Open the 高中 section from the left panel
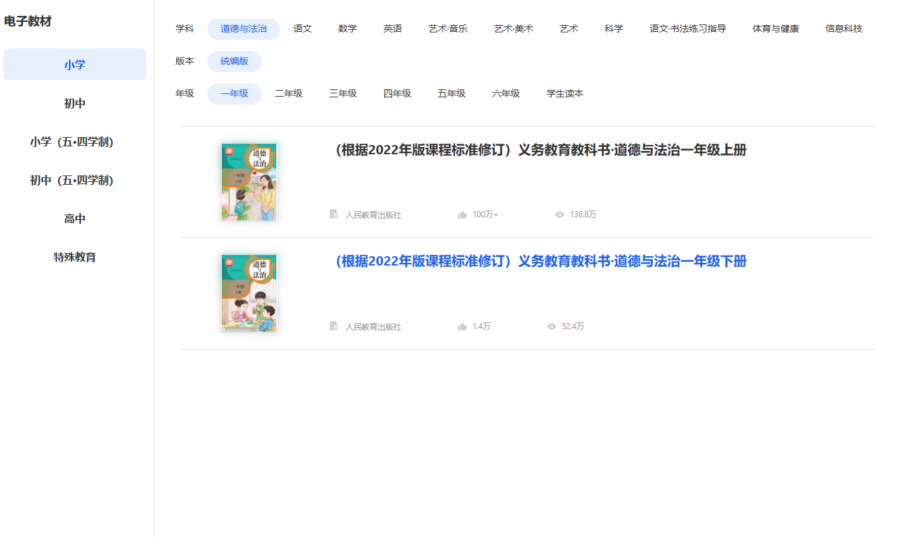Screen dimensions: 900x537 pos(74,218)
